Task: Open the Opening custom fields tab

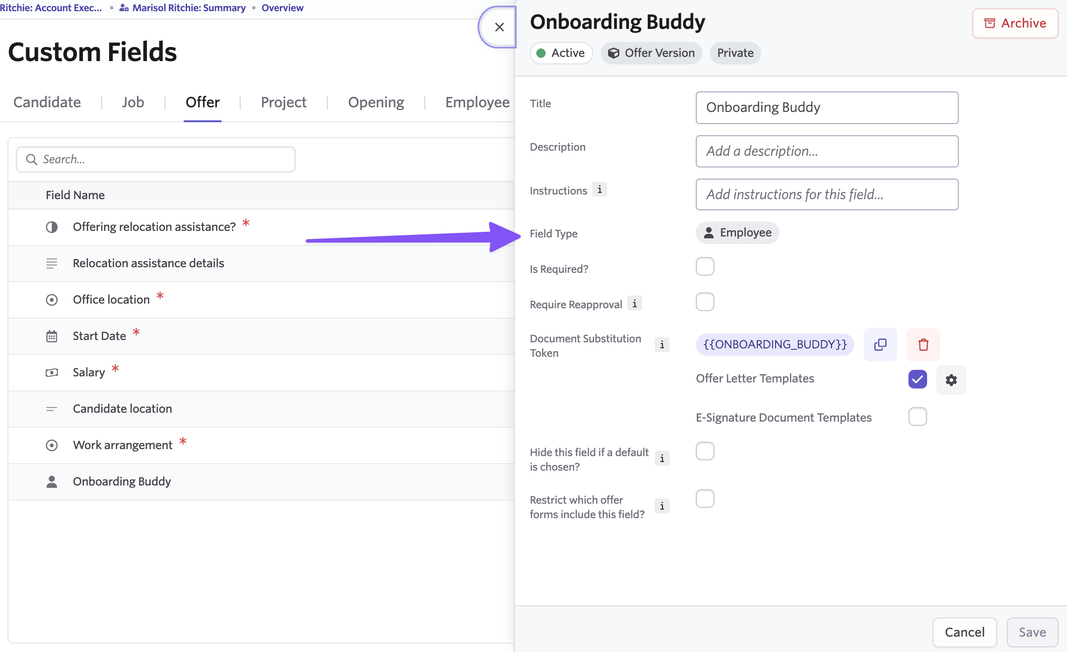Action: [376, 102]
